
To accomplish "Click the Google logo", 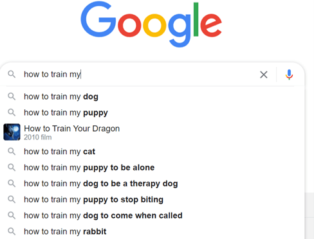I will click(151, 24).
